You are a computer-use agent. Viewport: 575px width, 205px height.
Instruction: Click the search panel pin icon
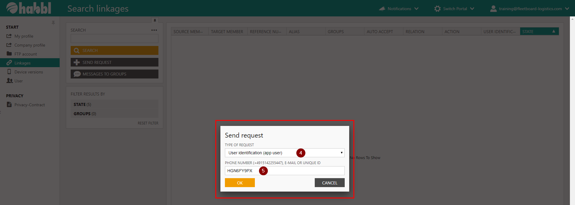(155, 20)
